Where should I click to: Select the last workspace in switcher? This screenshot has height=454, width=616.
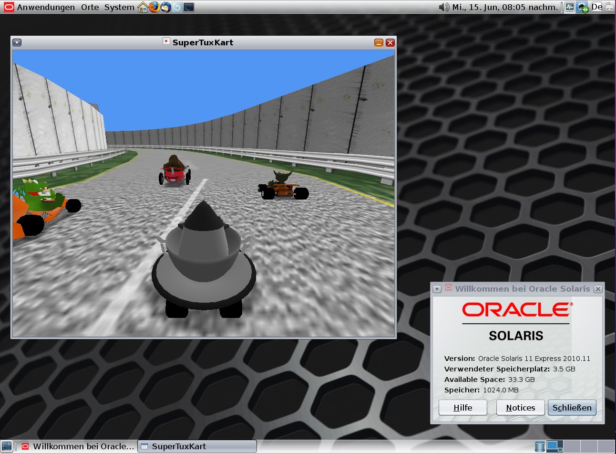click(x=606, y=446)
